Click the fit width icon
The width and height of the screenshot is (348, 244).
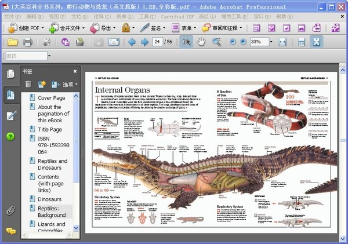282,42
